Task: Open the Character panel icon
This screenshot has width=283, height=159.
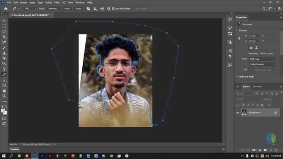Action: coord(230,50)
